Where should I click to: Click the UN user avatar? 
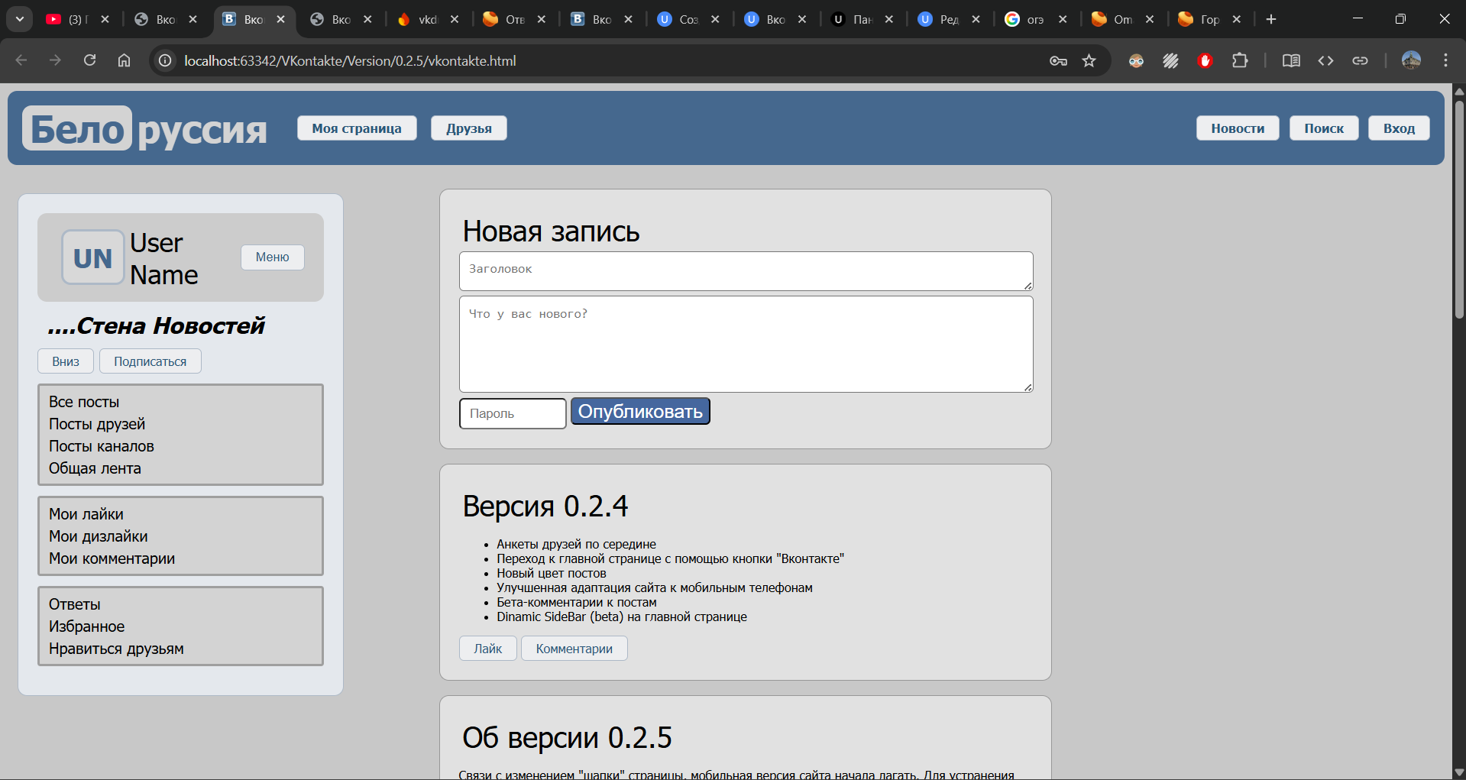tap(93, 257)
